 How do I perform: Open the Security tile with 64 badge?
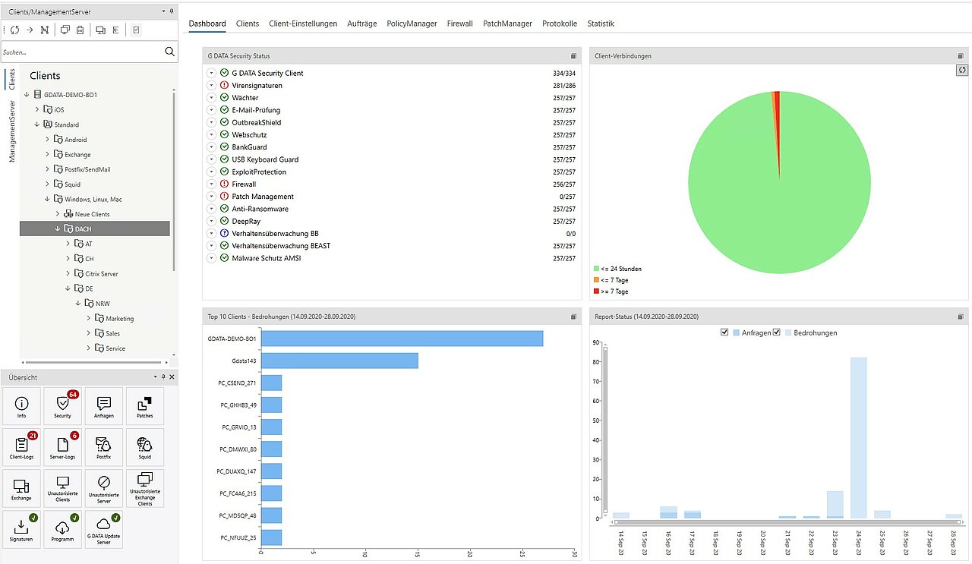pos(62,406)
